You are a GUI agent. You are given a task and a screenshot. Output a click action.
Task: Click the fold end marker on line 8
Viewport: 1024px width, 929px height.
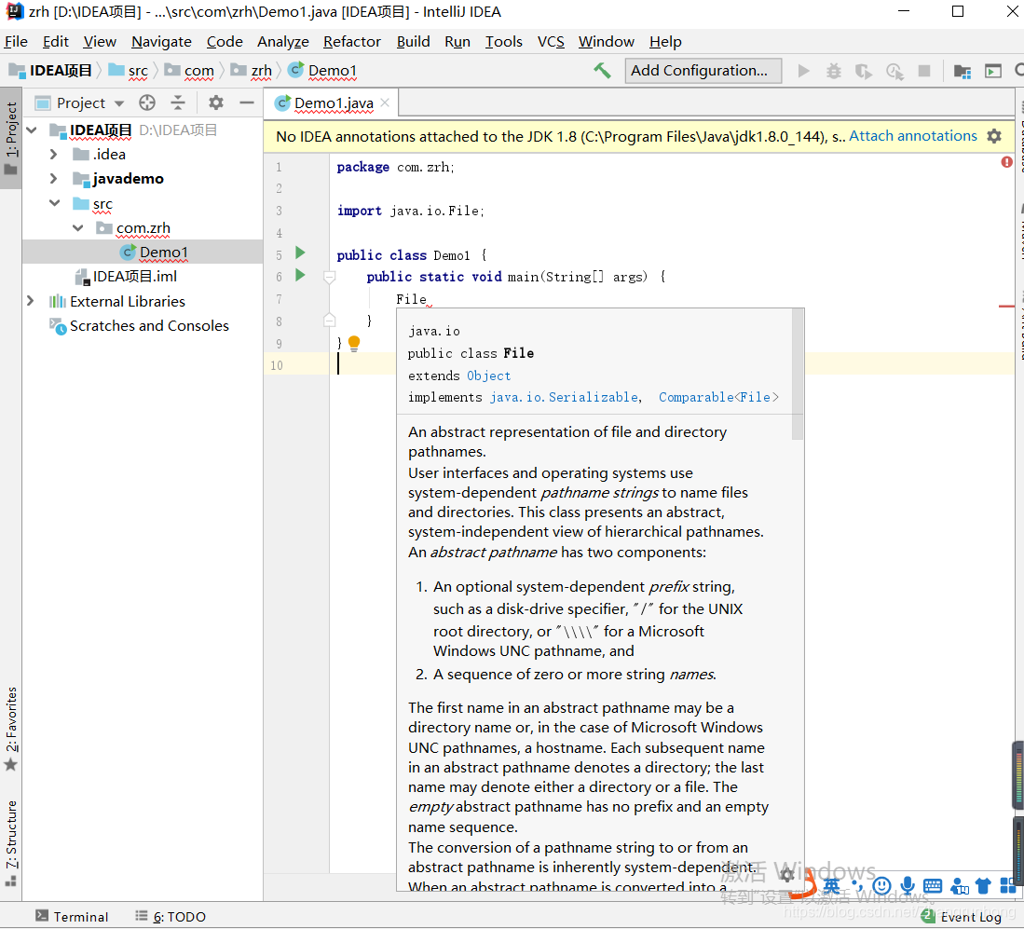330,321
